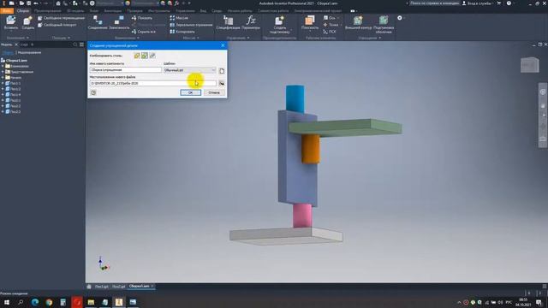Select the Free Move (Свободное перемещение) tool

click(x=61, y=18)
